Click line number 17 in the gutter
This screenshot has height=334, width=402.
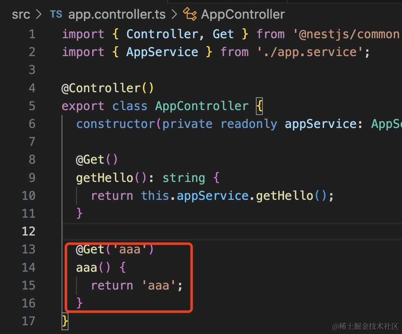pyautogui.click(x=28, y=321)
